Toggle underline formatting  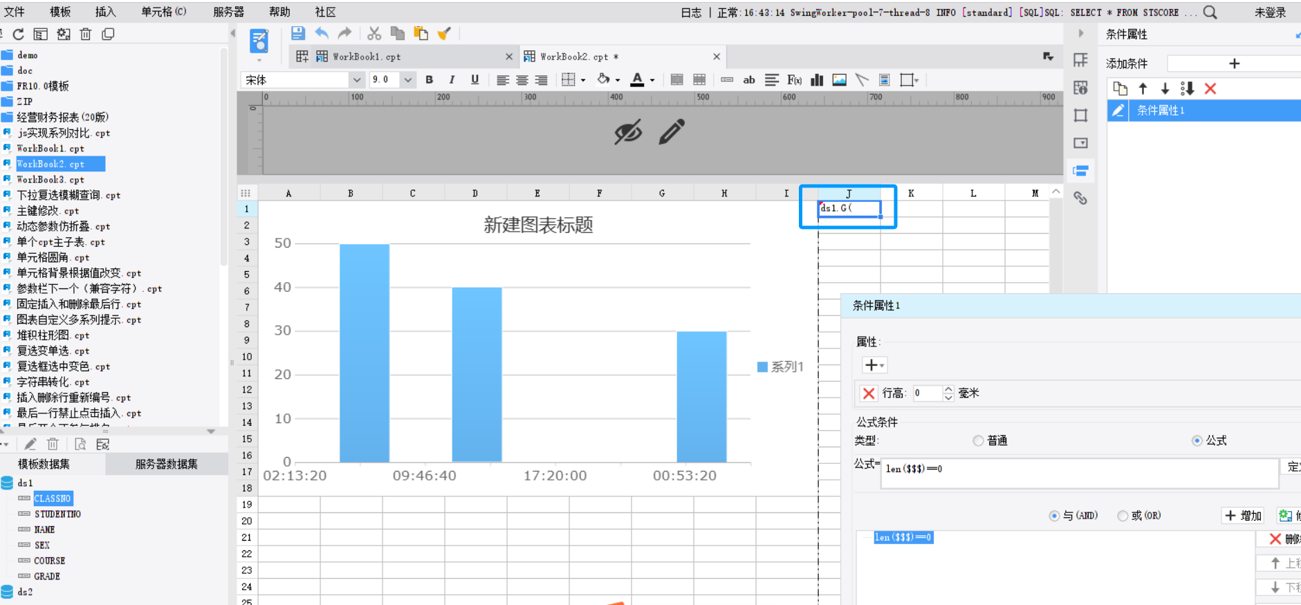click(x=474, y=80)
